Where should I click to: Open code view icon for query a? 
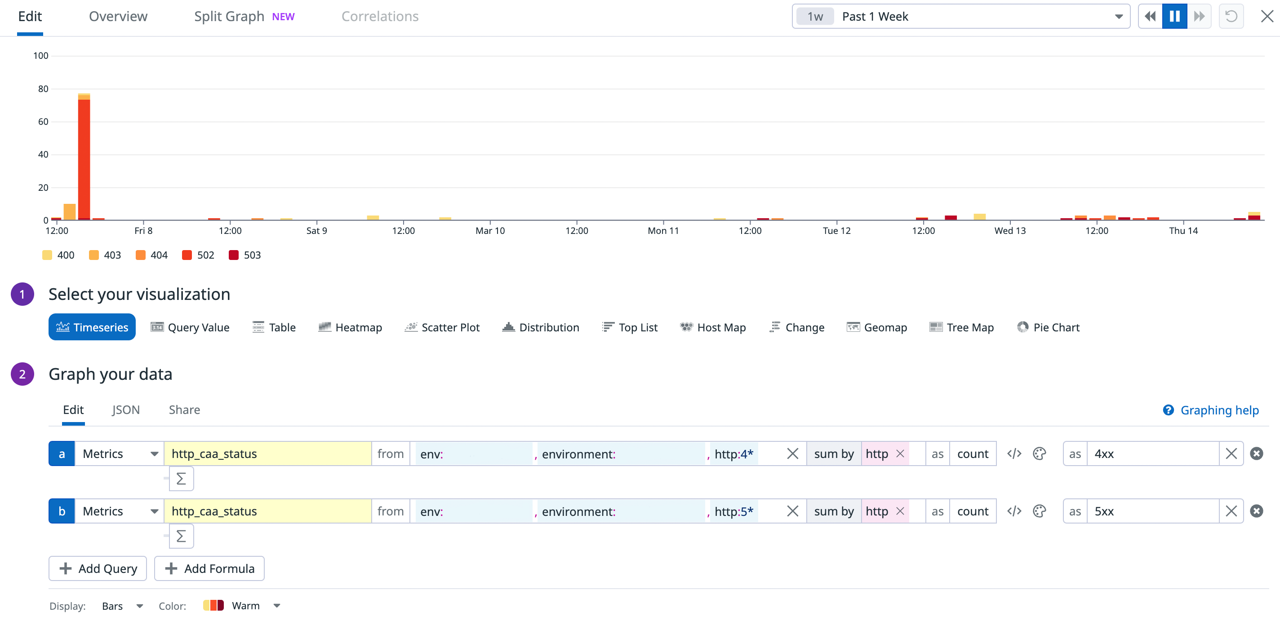point(1013,454)
